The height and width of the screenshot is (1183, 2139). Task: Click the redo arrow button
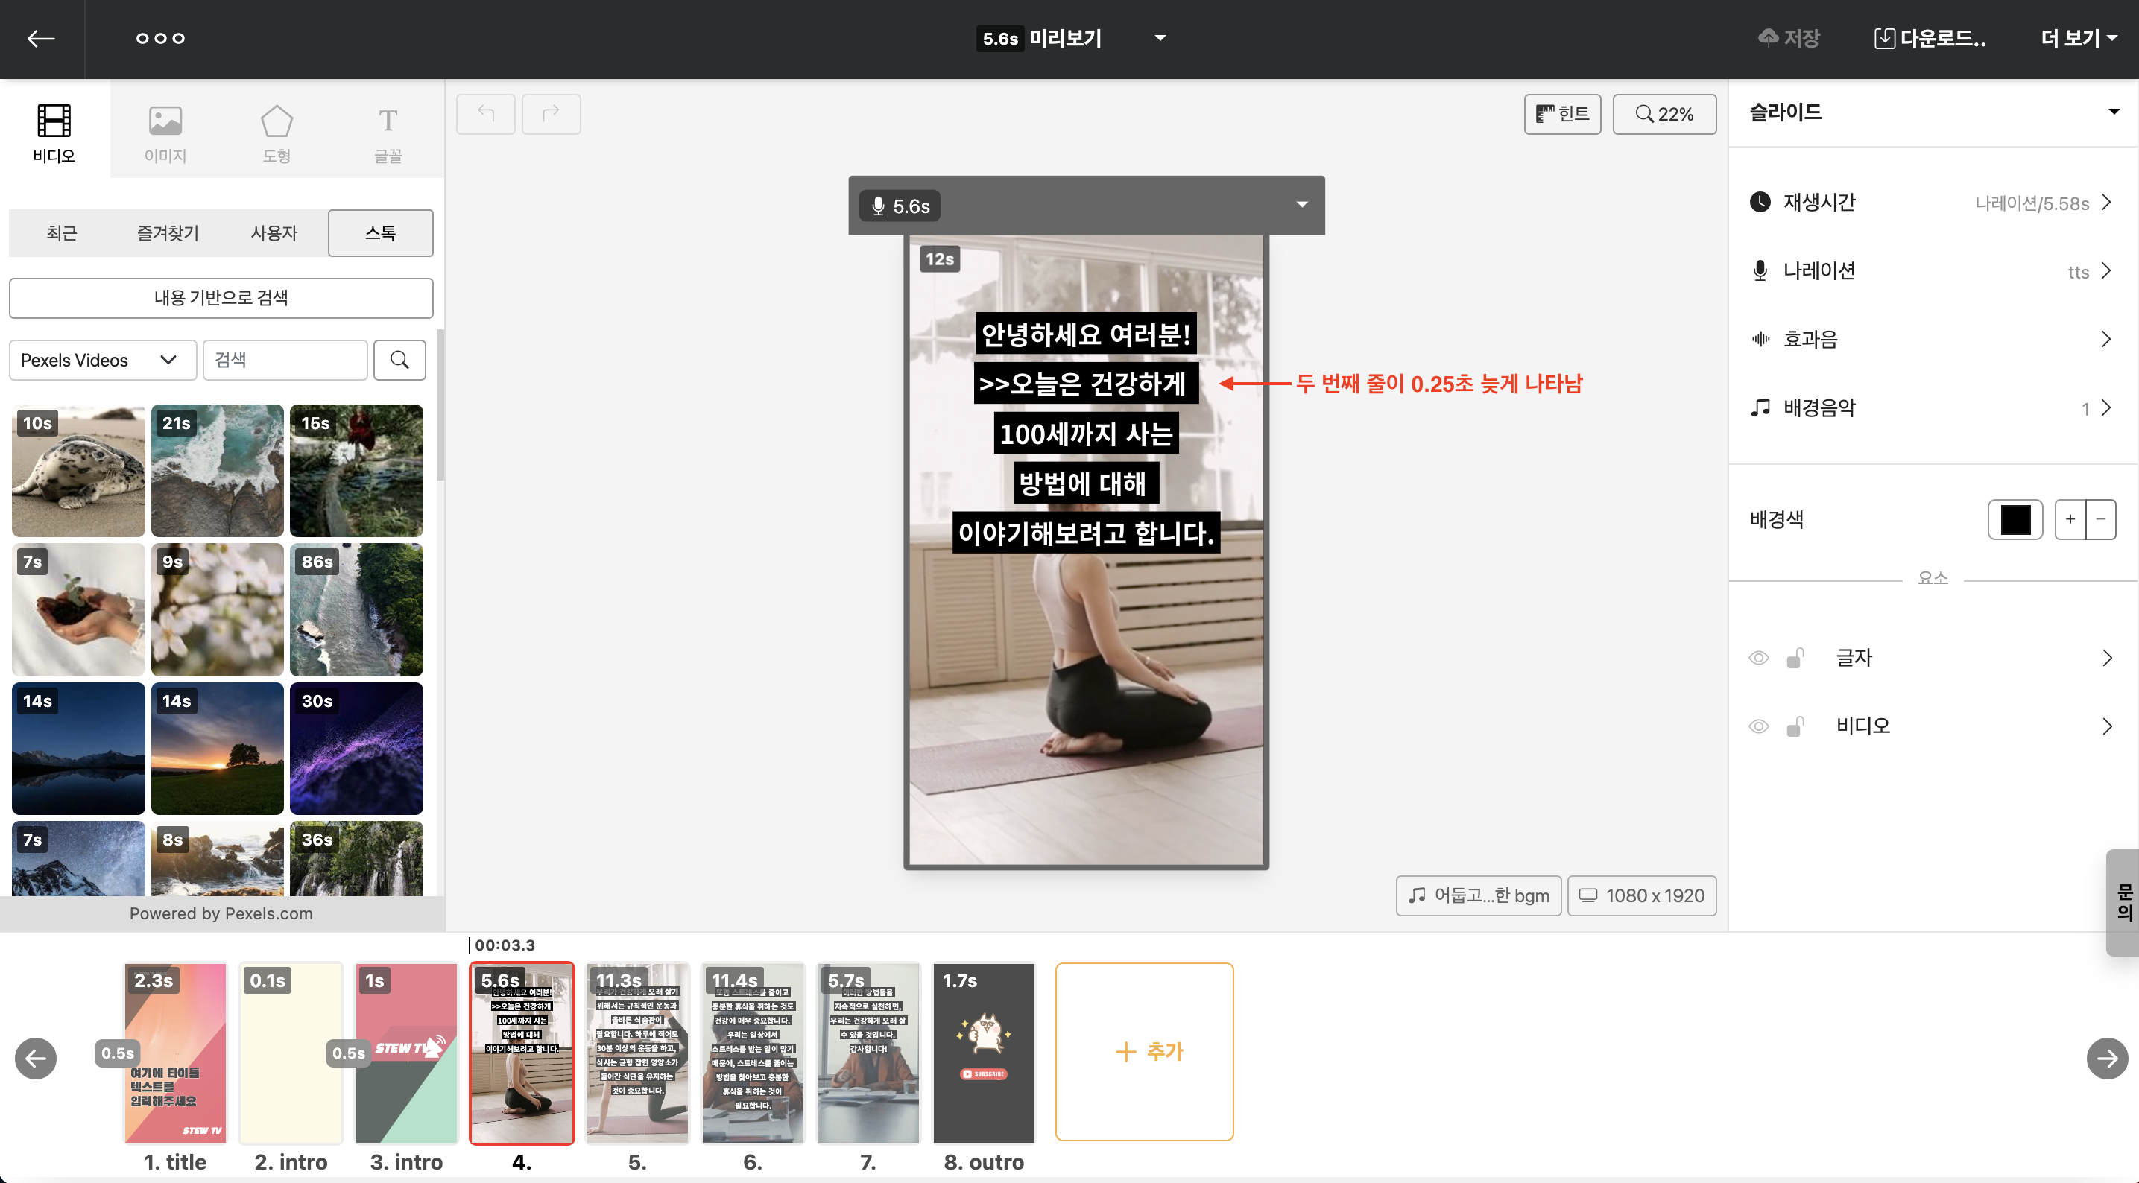[551, 114]
